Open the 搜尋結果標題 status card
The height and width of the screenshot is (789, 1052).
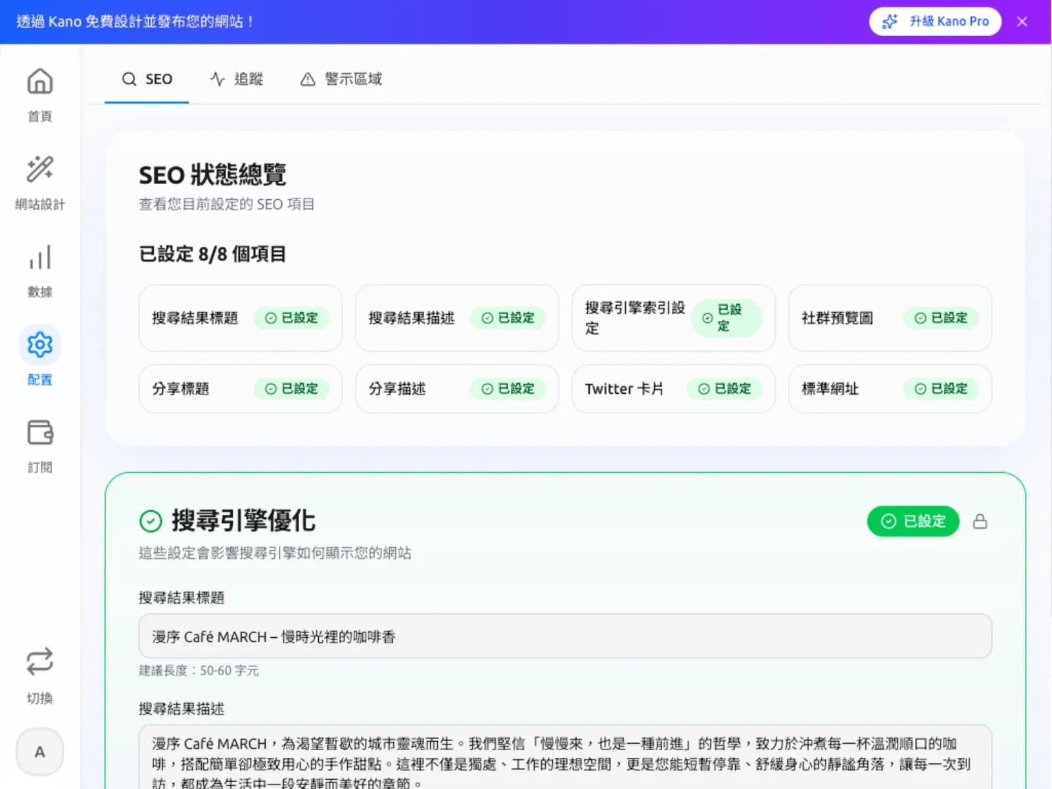(x=240, y=318)
